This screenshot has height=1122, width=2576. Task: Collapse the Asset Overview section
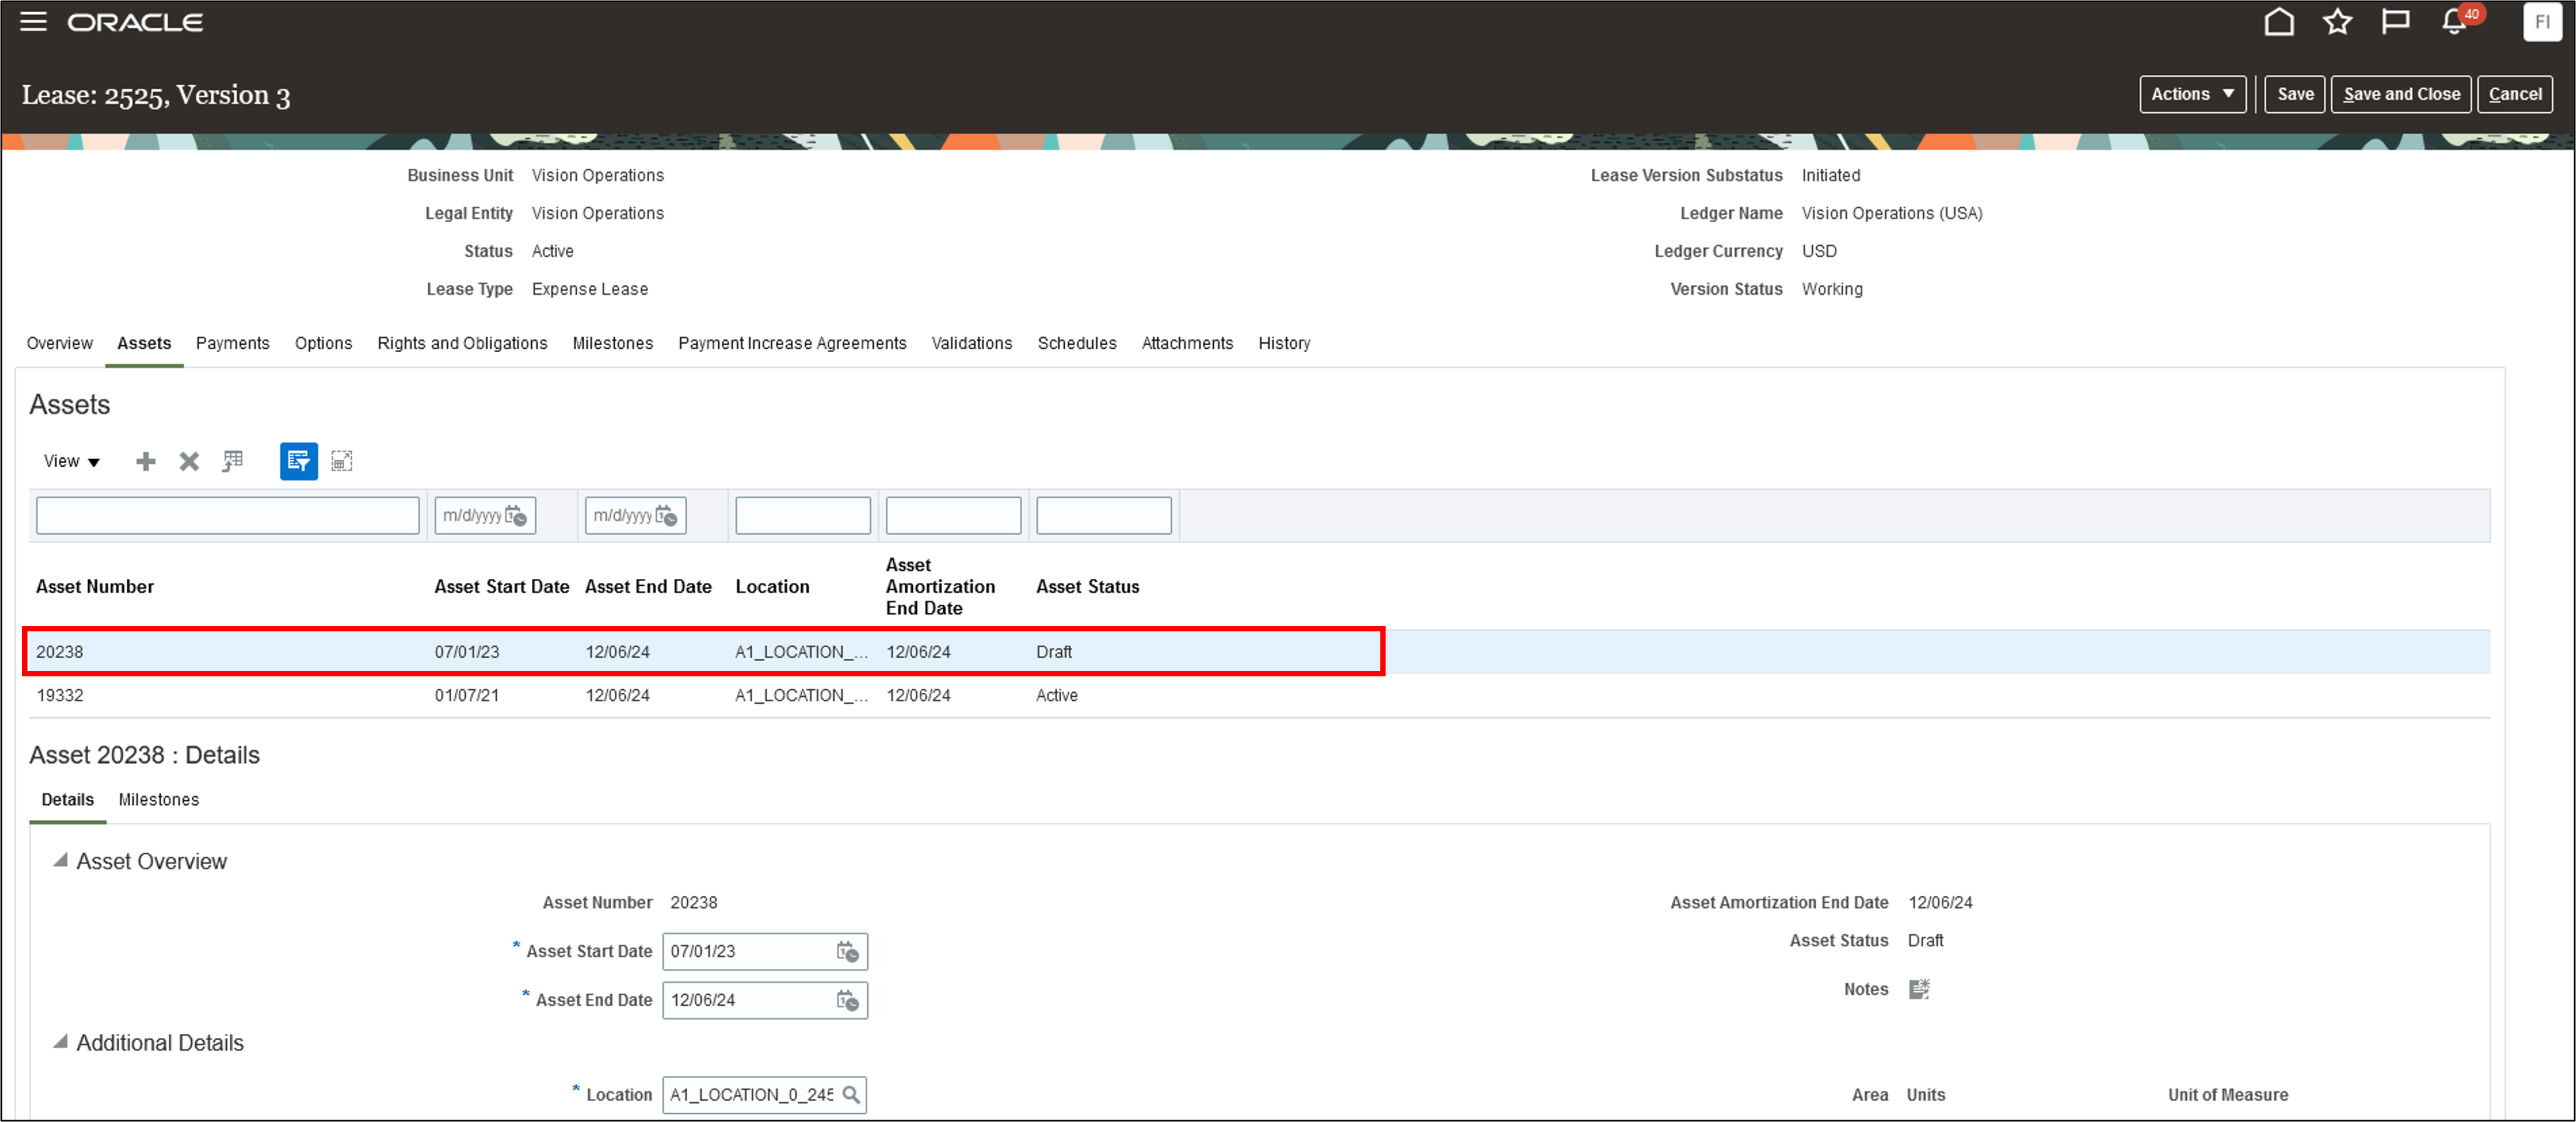click(60, 860)
